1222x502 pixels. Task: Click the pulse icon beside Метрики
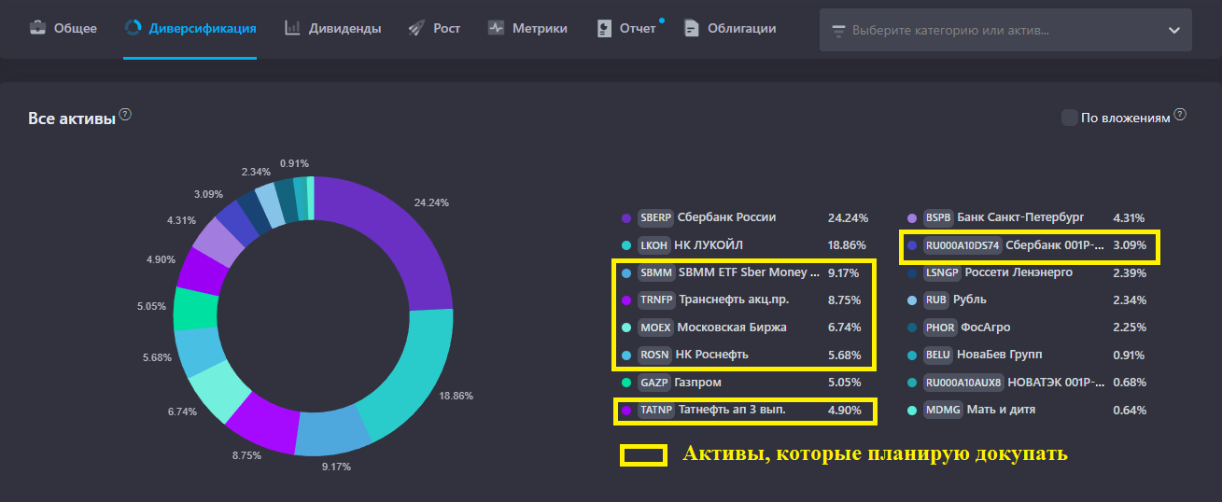pos(496,29)
